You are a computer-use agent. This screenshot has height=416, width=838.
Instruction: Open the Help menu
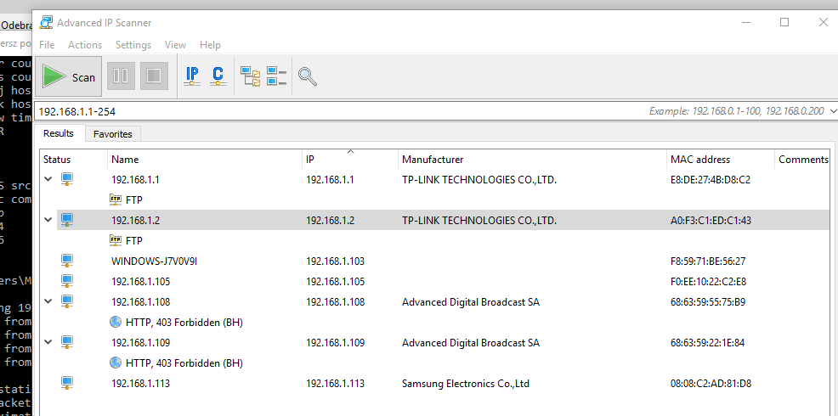coord(210,45)
